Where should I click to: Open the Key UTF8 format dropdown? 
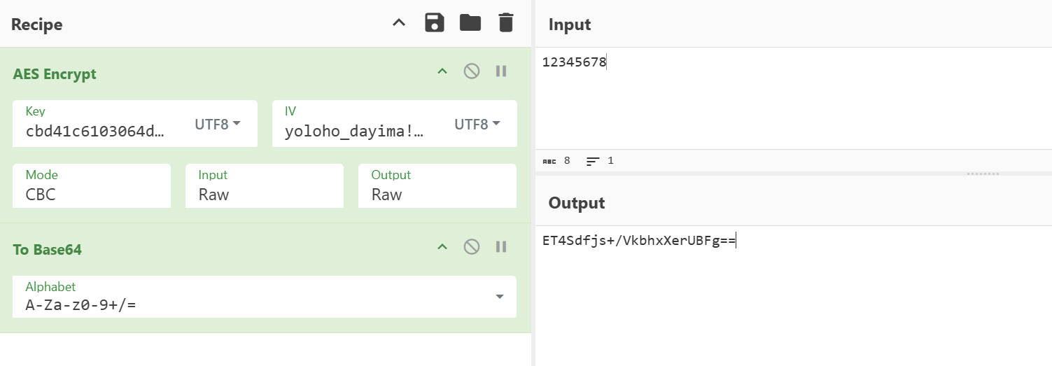point(218,125)
